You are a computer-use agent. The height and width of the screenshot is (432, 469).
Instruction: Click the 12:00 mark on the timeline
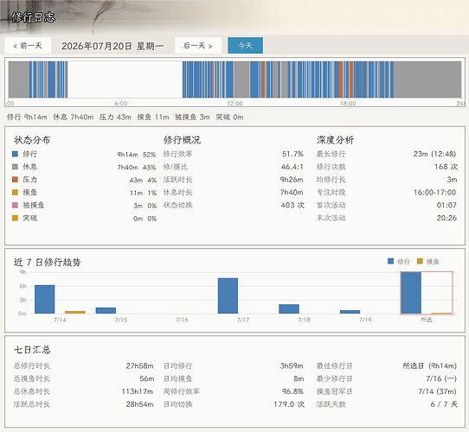click(x=234, y=104)
